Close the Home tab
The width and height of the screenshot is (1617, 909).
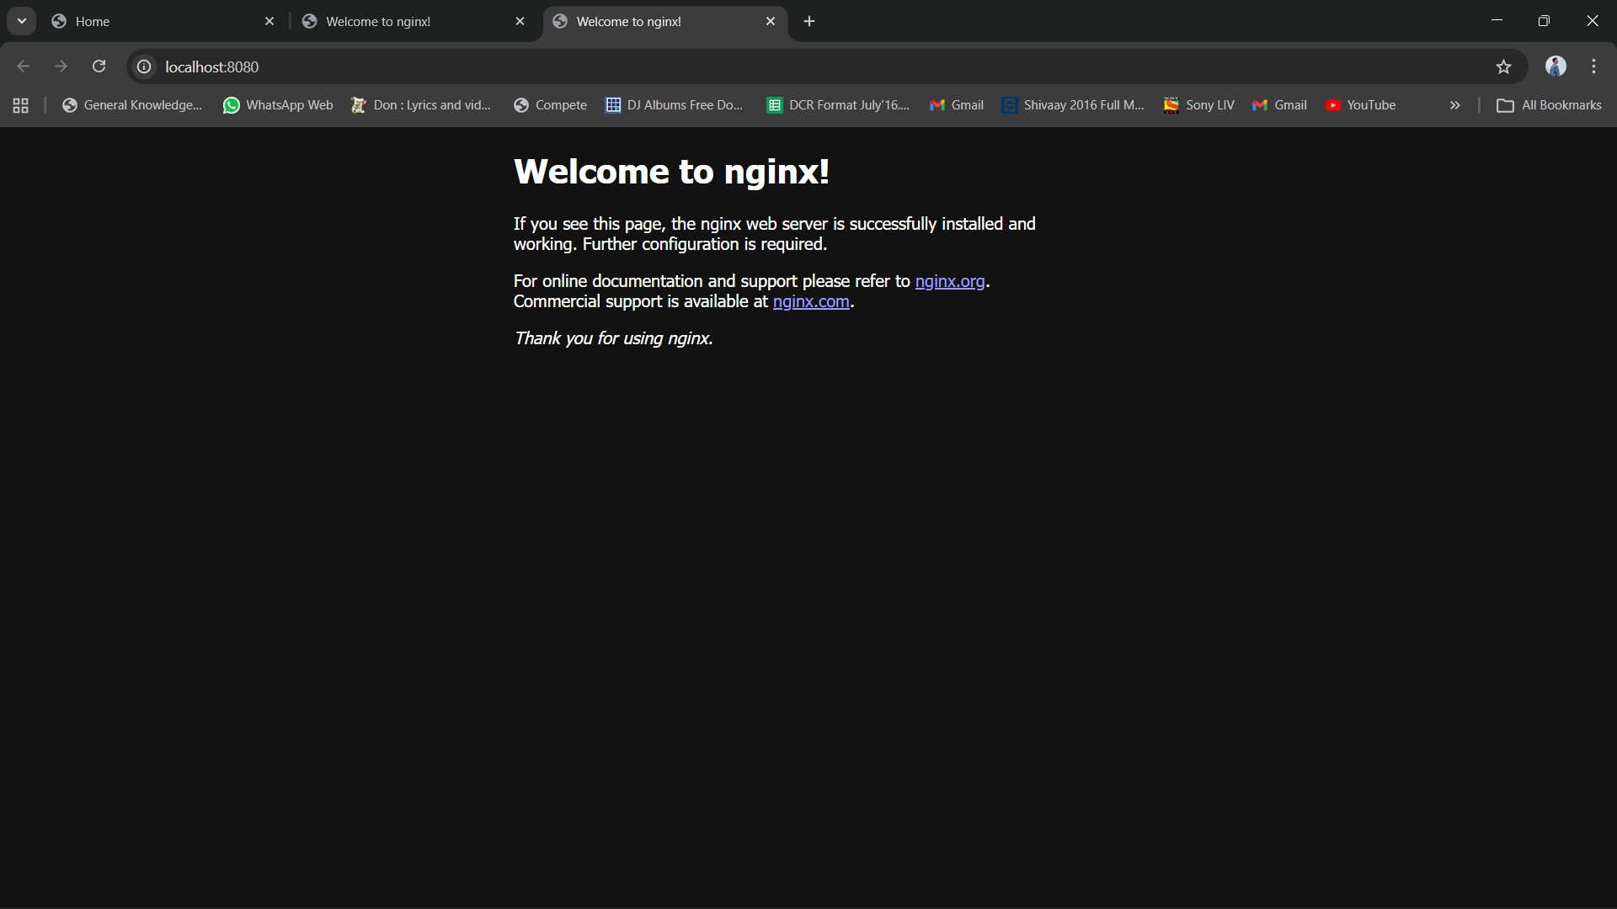[x=269, y=21]
